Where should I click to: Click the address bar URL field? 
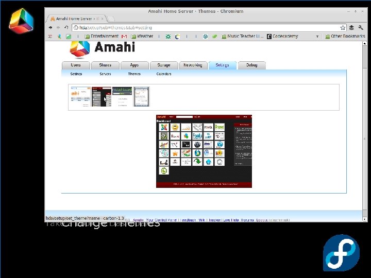[209, 28]
